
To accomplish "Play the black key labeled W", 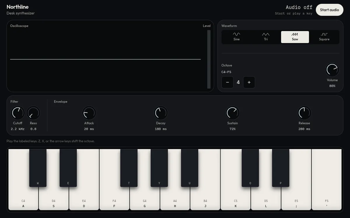I will (x=38, y=168).
